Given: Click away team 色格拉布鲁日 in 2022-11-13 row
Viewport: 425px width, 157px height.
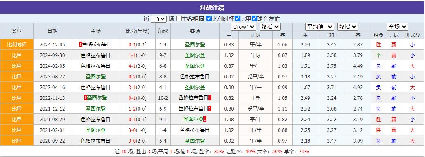Looking at the screenshot, I should coord(194,98).
